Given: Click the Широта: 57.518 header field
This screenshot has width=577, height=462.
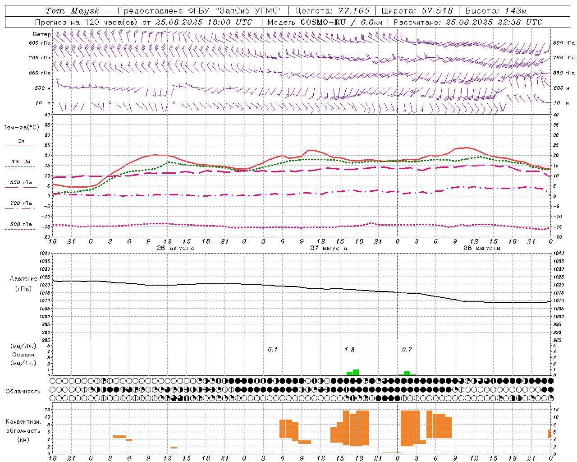Looking at the screenshot, I should click(417, 11).
